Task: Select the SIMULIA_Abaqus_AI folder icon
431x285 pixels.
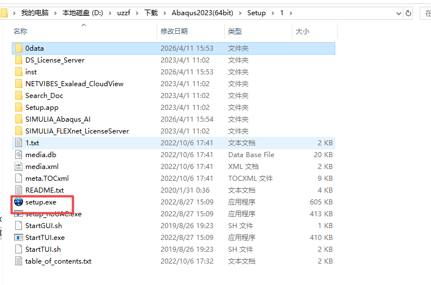Action: tap(18, 119)
